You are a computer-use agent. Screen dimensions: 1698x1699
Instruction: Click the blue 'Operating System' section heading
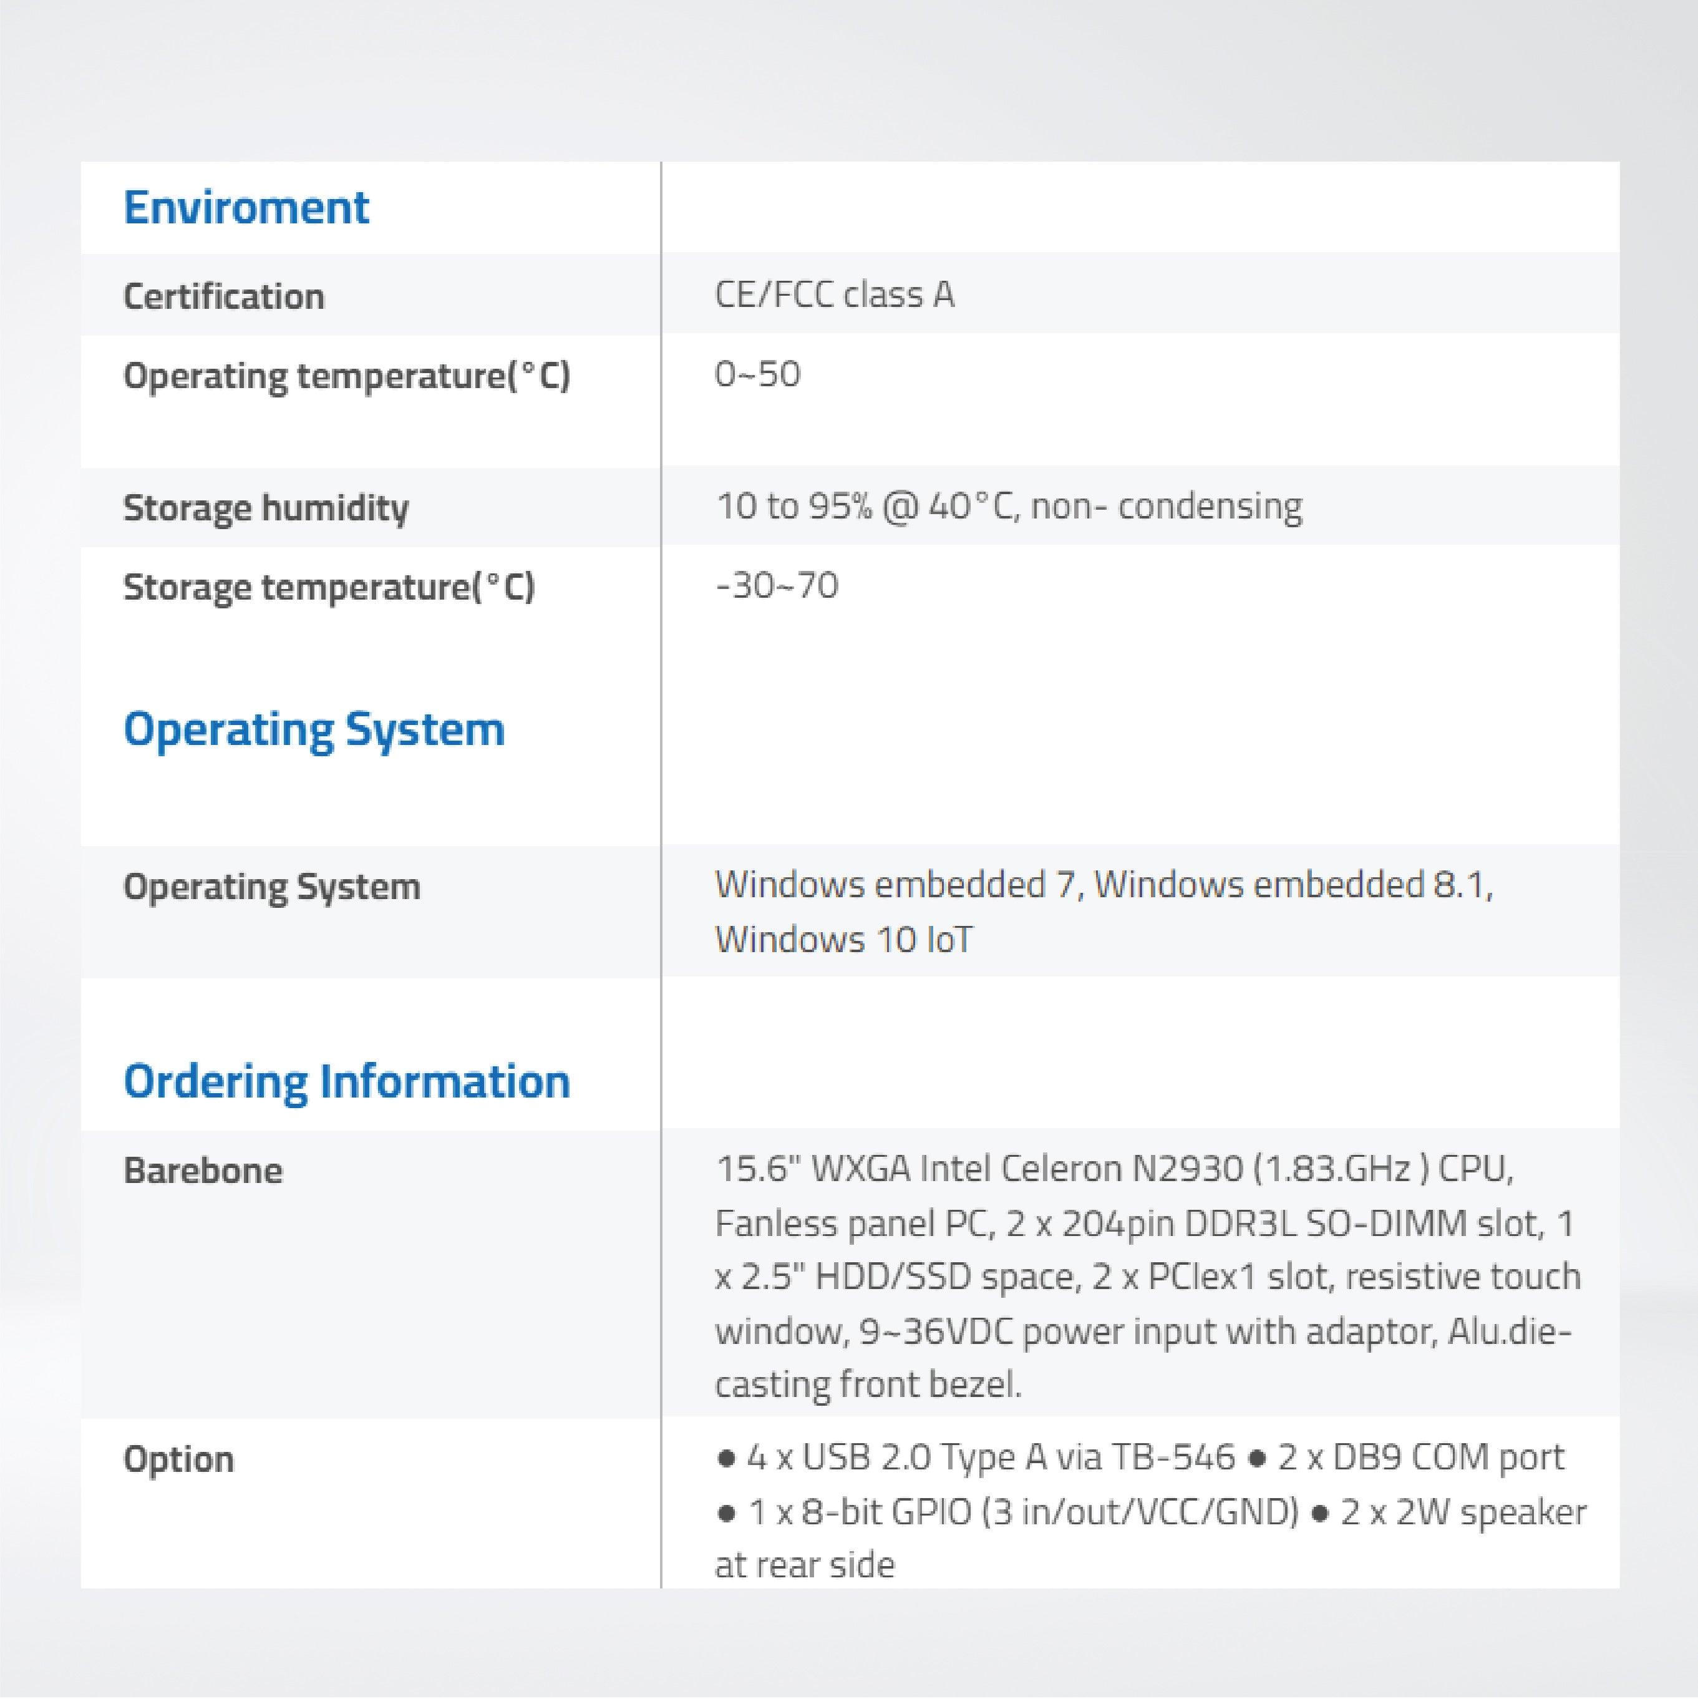click(x=314, y=730)
